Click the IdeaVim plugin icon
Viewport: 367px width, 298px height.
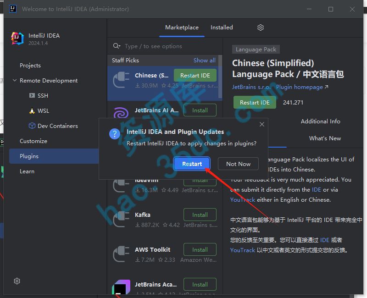point(121,185)
